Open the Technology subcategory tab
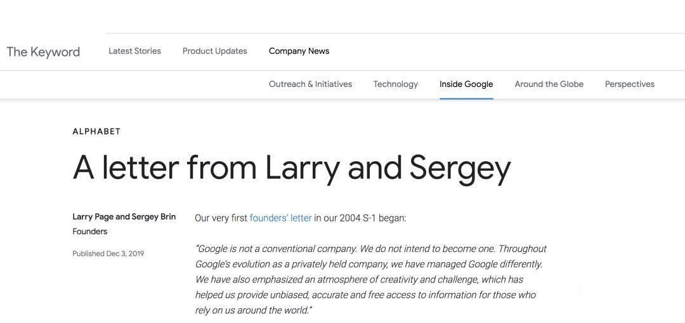Screen dimensions: 685x323 (x=395, y=84)
